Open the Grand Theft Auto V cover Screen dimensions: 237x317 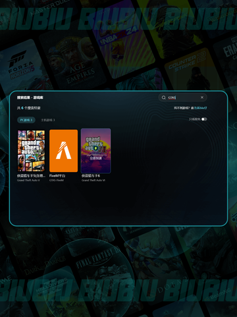[31, 151]
